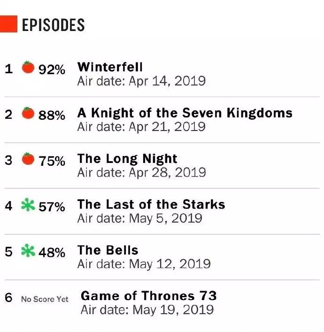Click the 75% score for episode 3
The height and width of the screenshot is (332, 324).
click(x=52, y=161)
